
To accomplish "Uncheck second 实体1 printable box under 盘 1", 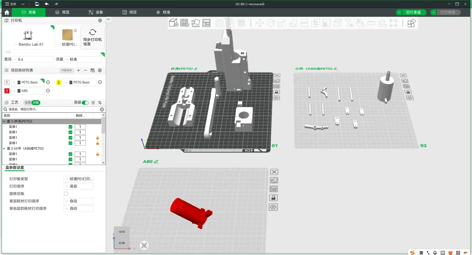I will coord(70,132).
